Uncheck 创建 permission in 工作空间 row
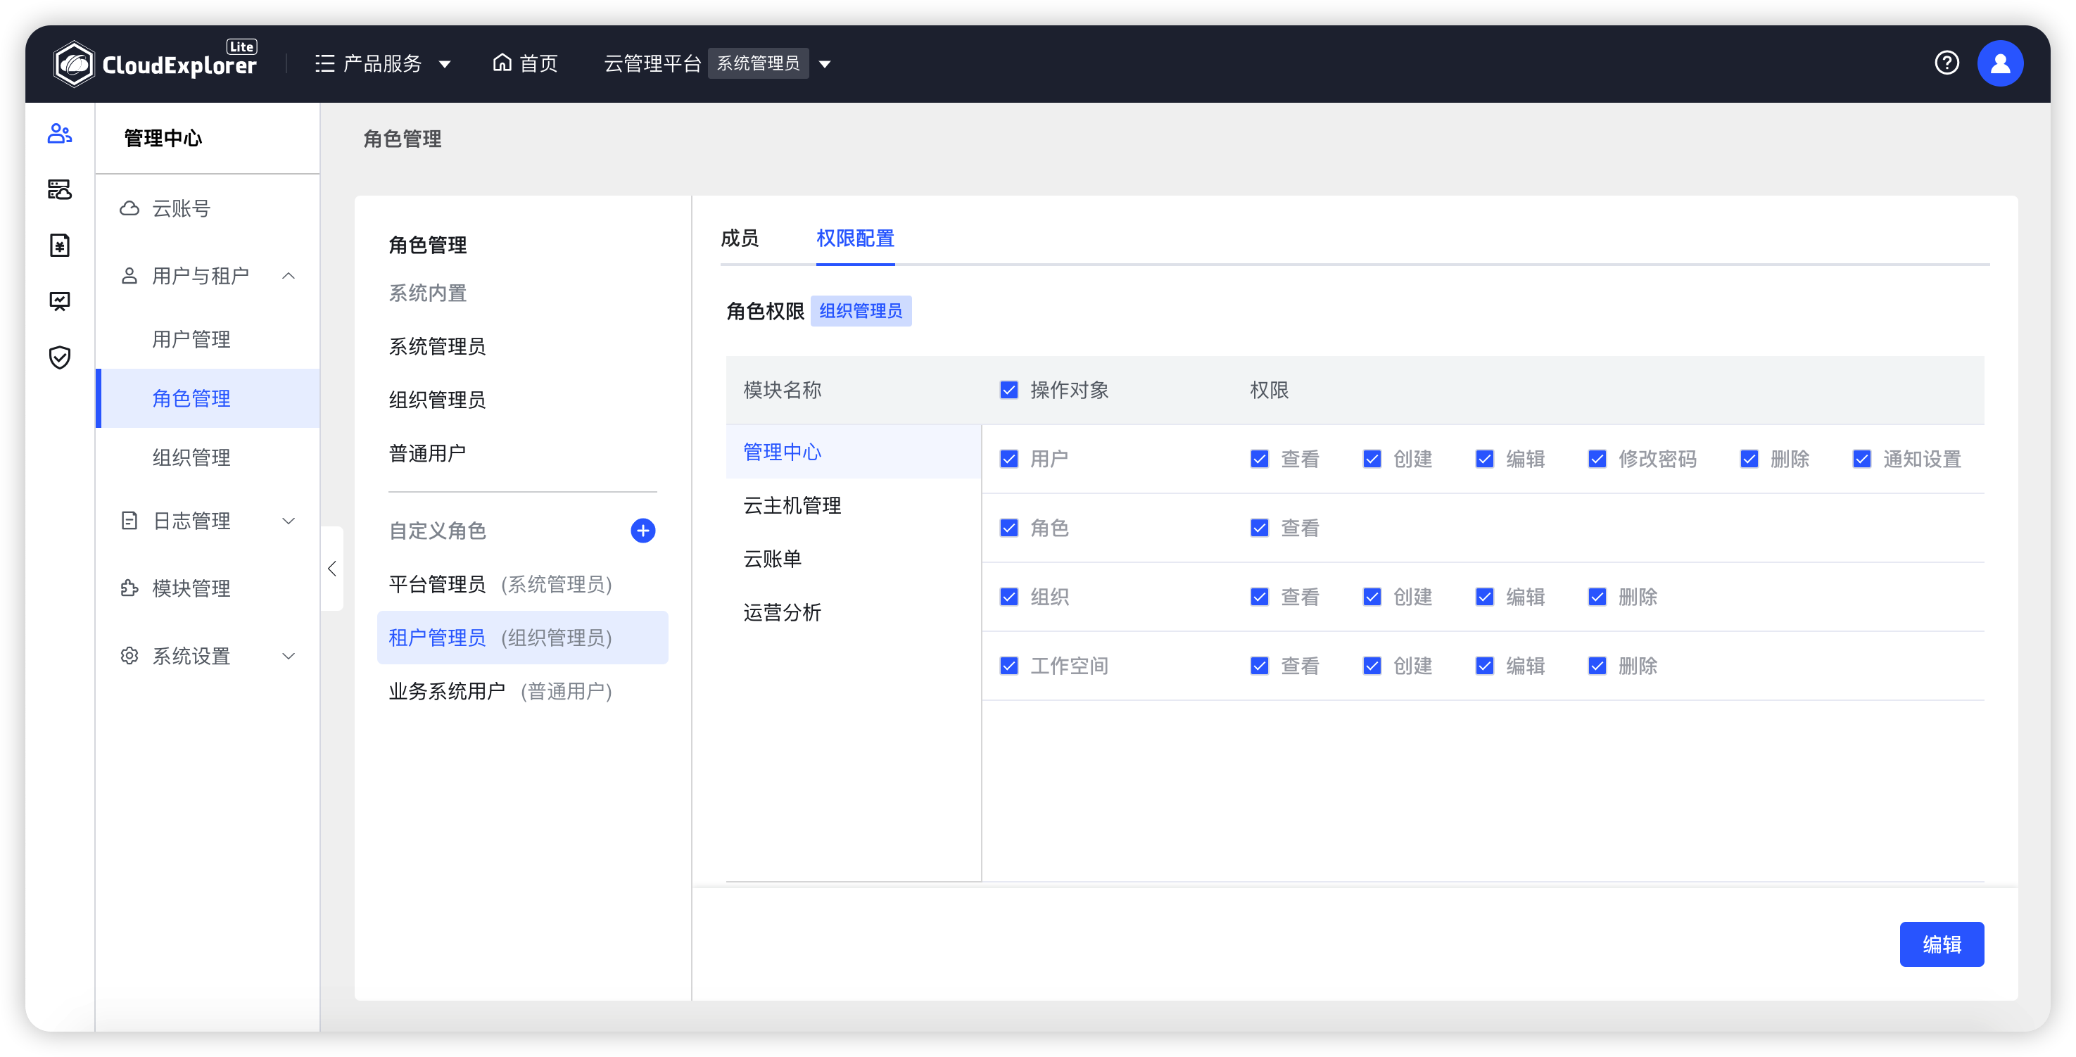 click(x=1372, y=666)
